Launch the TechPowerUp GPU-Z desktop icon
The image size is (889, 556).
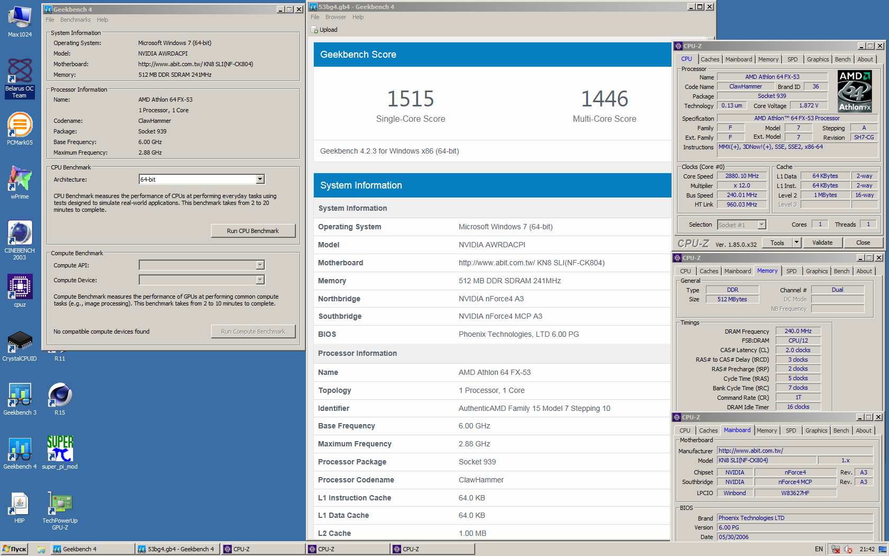(60, 510)
